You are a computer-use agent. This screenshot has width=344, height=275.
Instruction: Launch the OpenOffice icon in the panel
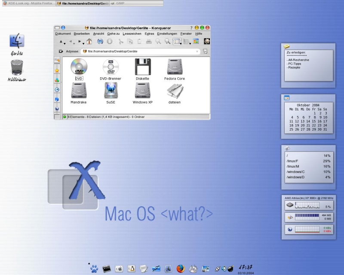pos(156,269)
